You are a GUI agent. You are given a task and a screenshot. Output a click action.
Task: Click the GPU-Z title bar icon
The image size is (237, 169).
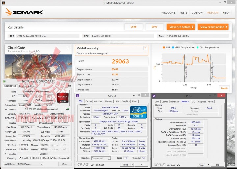coord(4,81)
